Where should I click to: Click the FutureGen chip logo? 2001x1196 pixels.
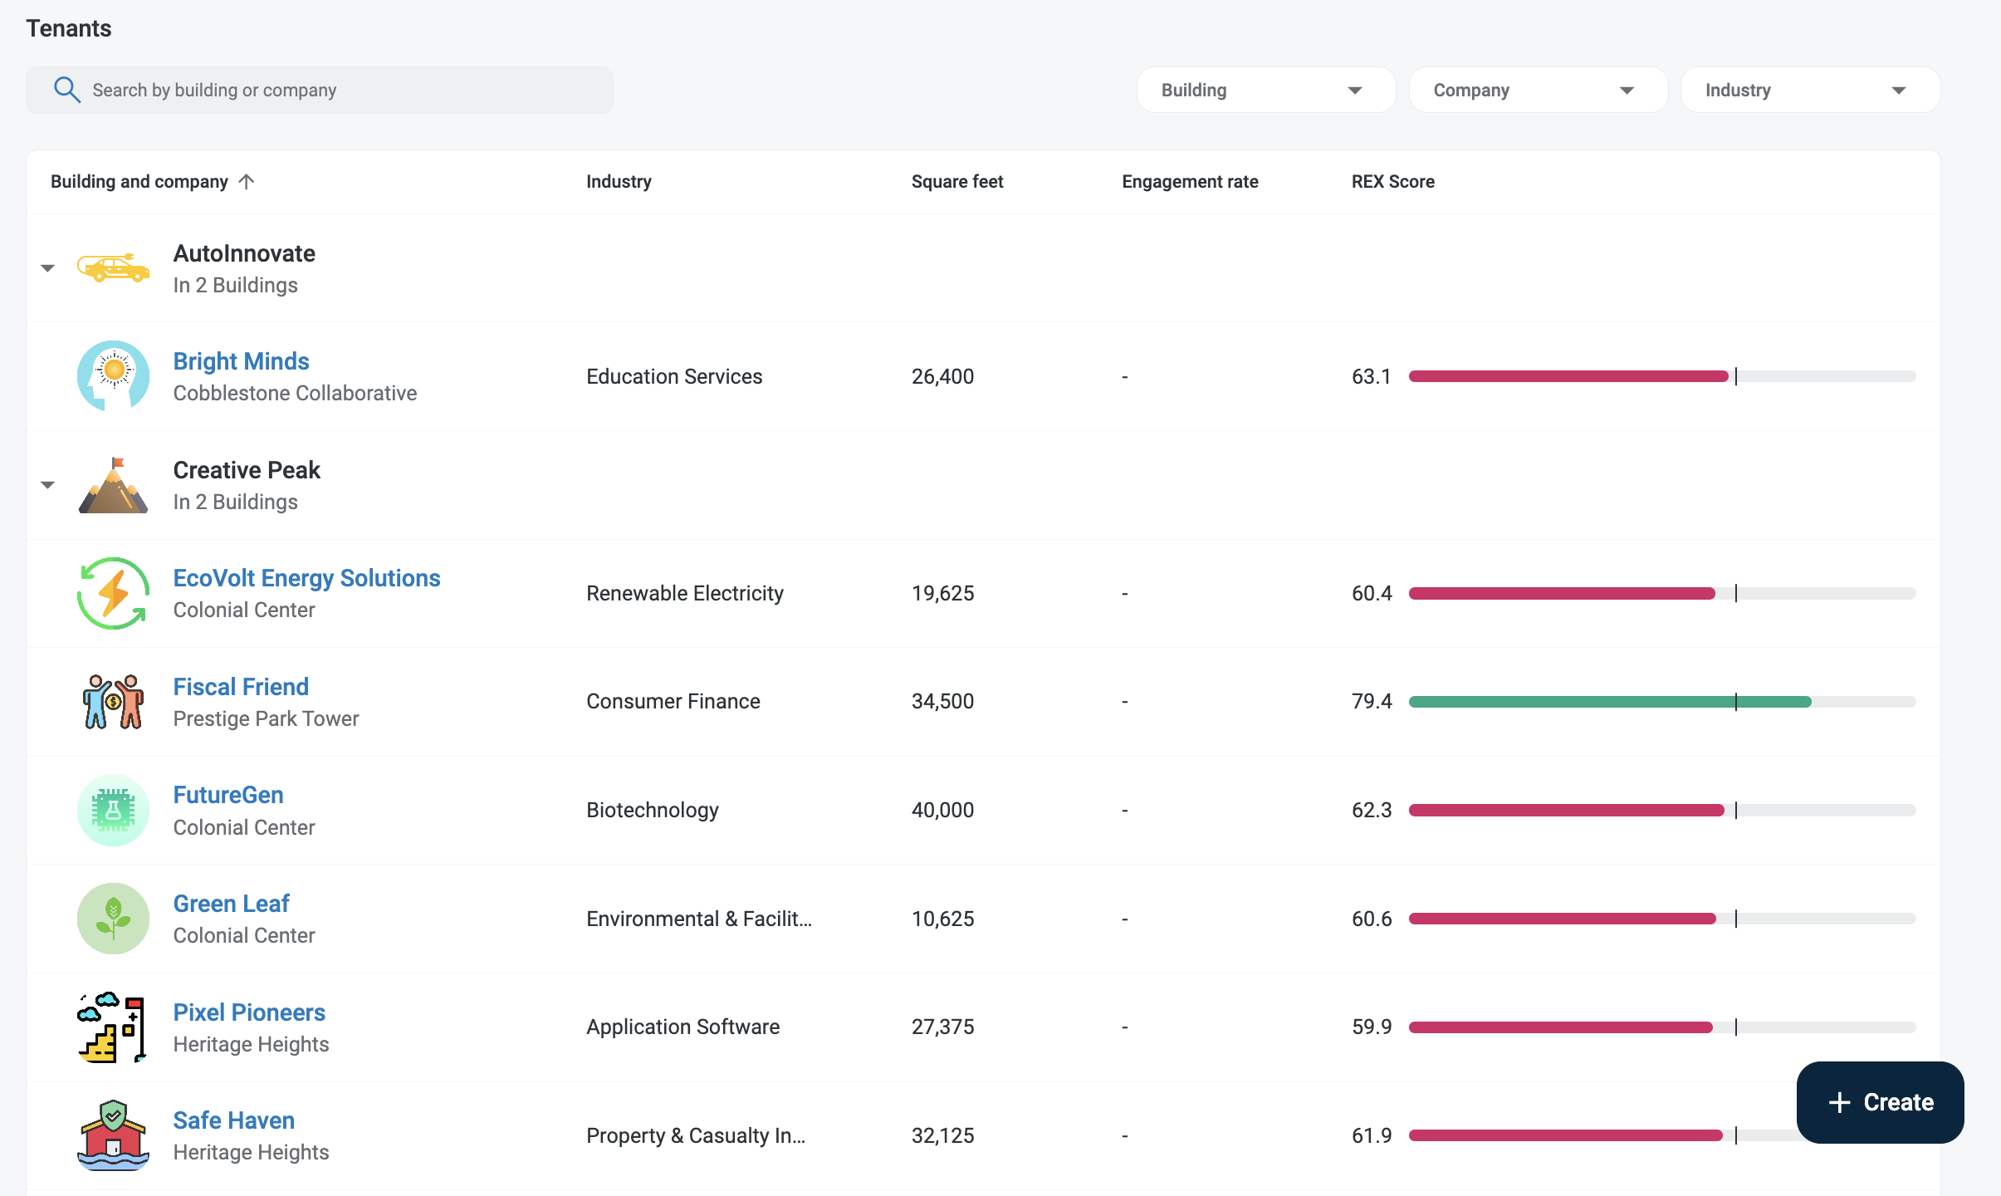click(x=113, y=810)
